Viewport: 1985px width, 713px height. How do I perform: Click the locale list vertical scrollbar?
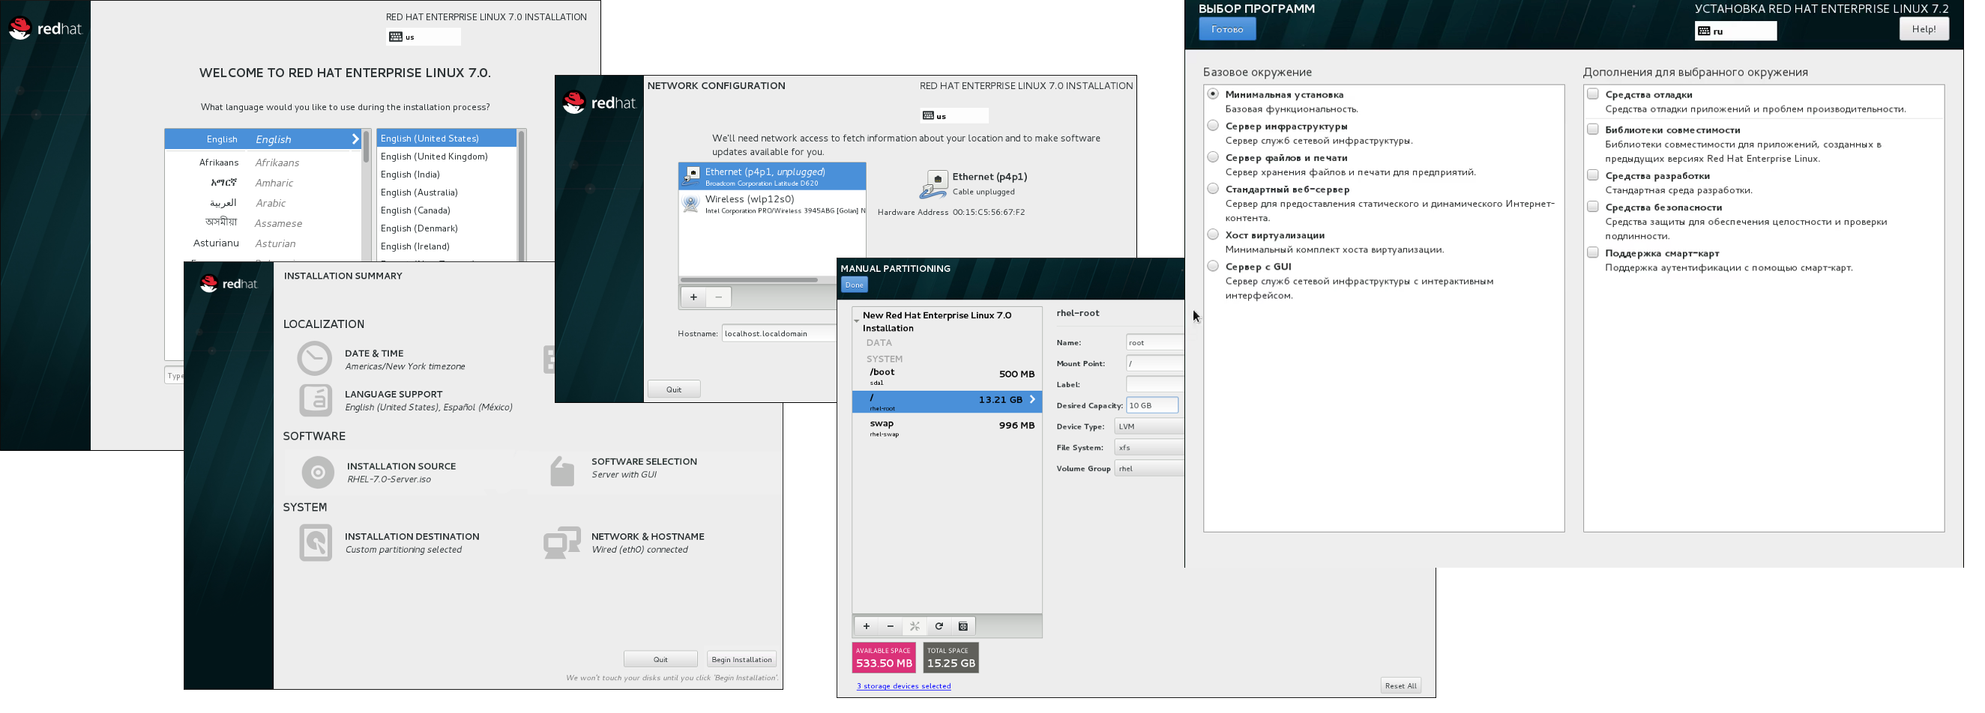(x=522, y=195)
